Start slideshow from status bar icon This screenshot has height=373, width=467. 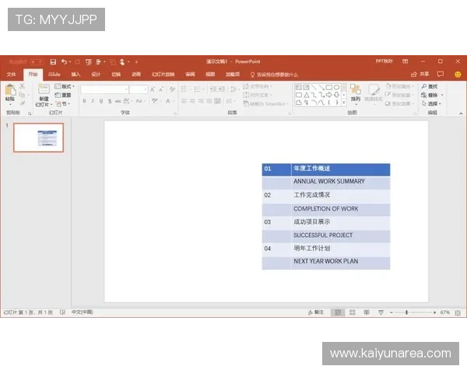coord(381,312)
